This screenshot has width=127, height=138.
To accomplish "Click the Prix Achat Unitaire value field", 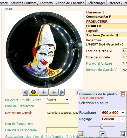I will coord(125,63).
